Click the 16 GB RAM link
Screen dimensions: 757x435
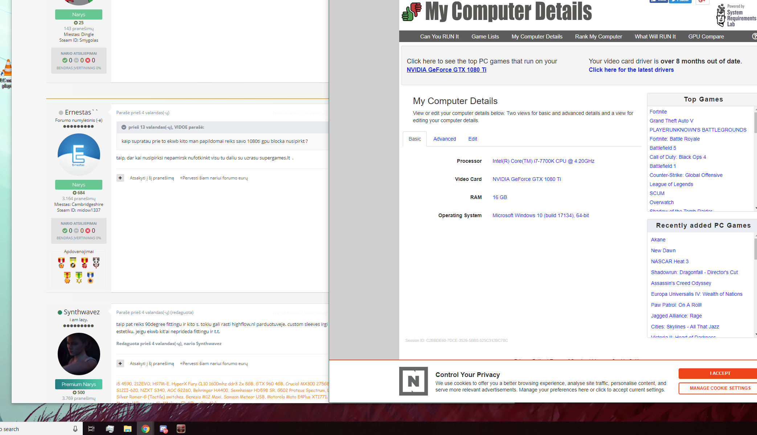pyautogui.click(x=500, y=197)
